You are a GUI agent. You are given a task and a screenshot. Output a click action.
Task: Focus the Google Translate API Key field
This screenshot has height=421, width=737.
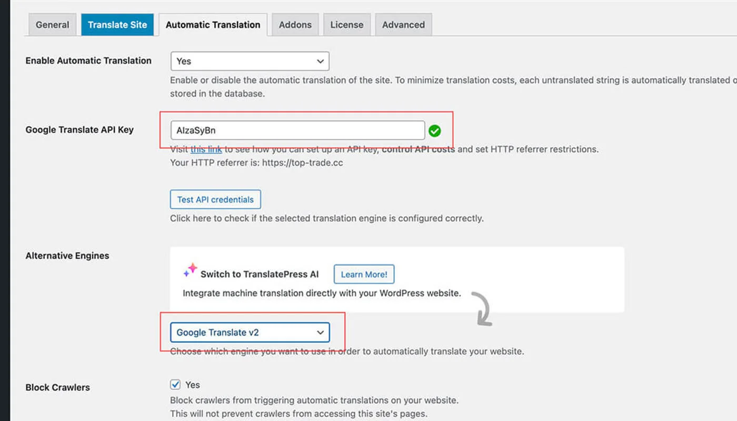[297, 131]
